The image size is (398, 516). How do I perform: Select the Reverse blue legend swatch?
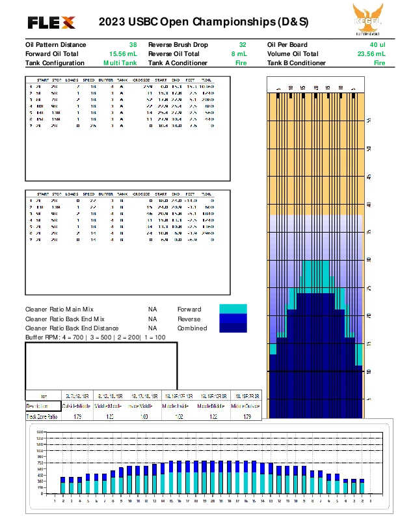(233, 318)
